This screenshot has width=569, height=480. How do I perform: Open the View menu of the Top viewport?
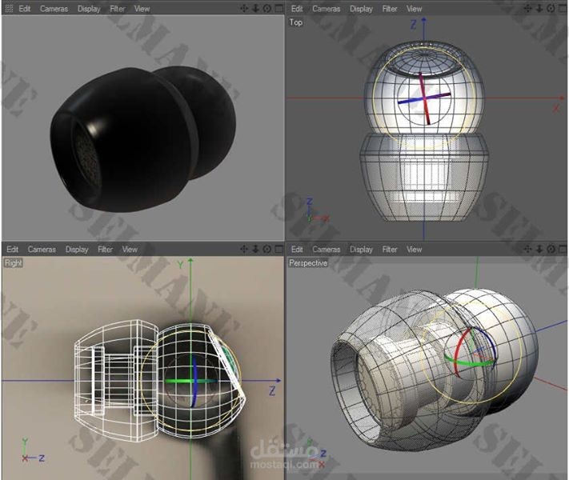pyautogui.click(x=414, y=9)
